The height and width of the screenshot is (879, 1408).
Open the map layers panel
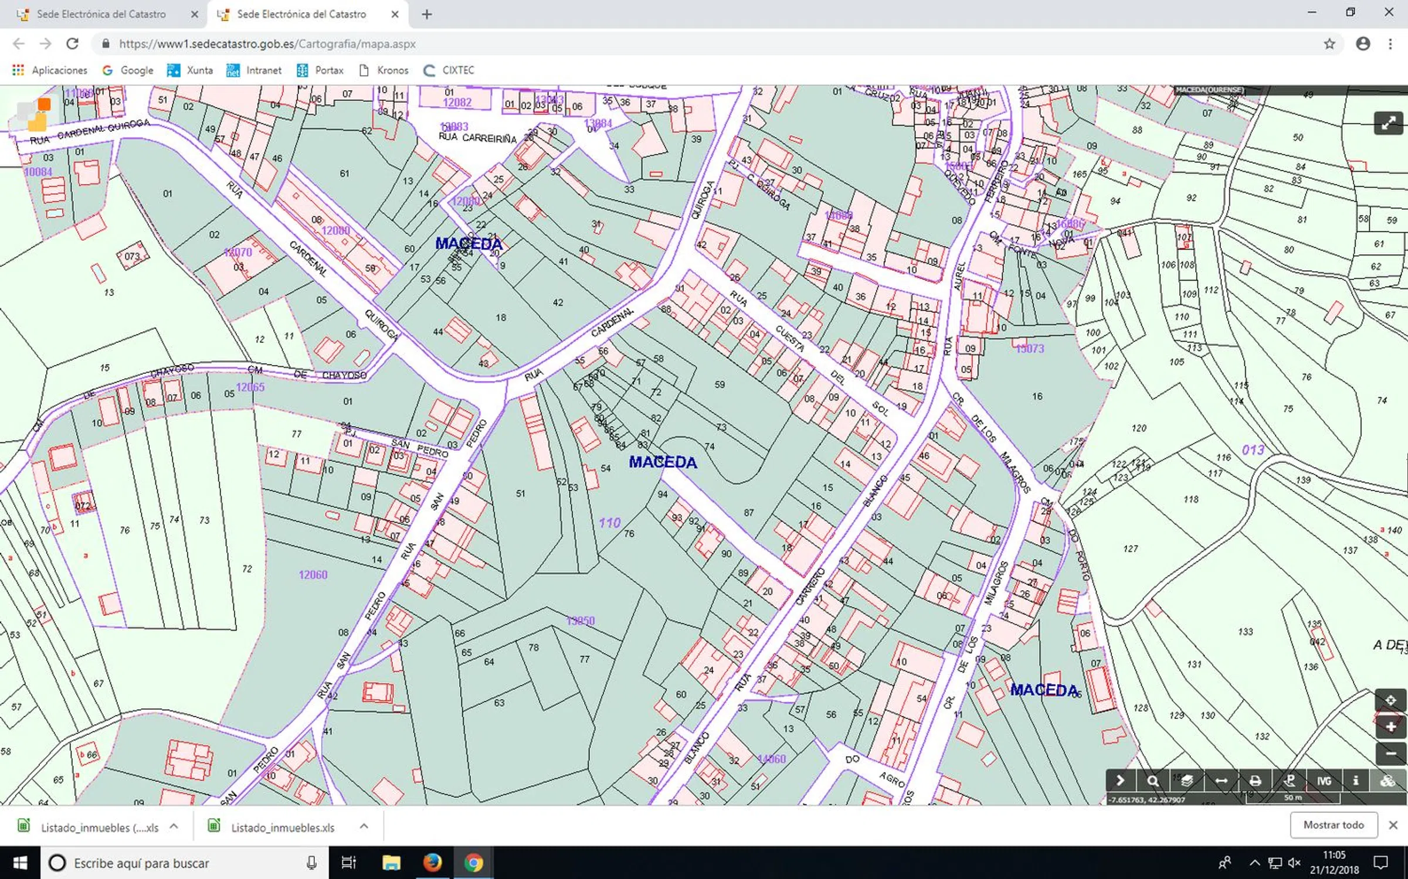coord(1187,781)
